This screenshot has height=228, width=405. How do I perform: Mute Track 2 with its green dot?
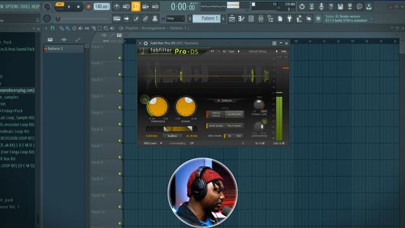click(120, 75)
